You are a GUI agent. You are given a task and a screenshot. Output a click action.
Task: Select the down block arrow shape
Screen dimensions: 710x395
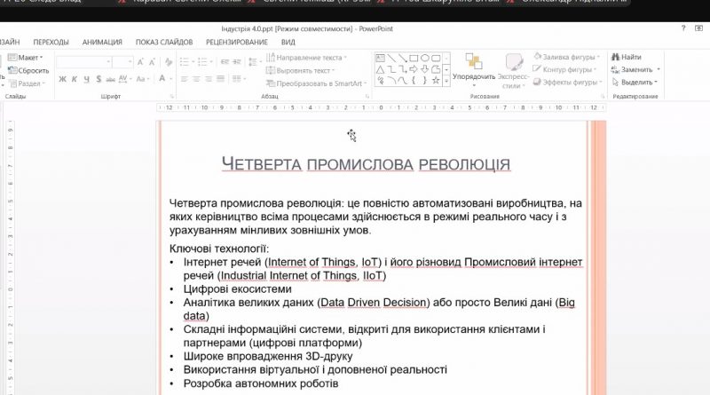[x=425, y=69]
